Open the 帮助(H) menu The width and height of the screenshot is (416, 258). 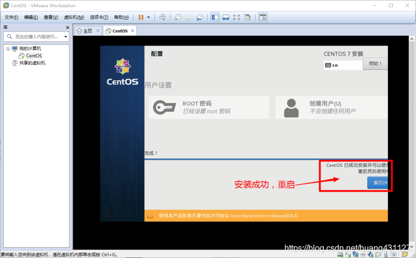point(121,17)
